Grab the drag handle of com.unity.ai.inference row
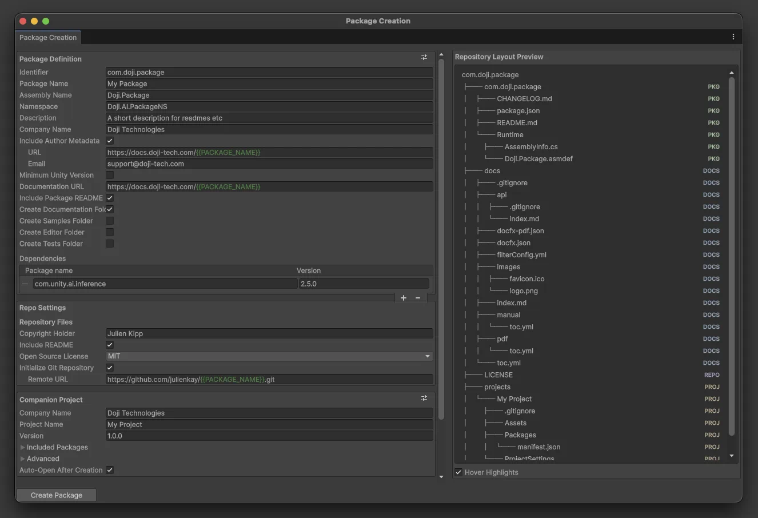 pos(25,284)
